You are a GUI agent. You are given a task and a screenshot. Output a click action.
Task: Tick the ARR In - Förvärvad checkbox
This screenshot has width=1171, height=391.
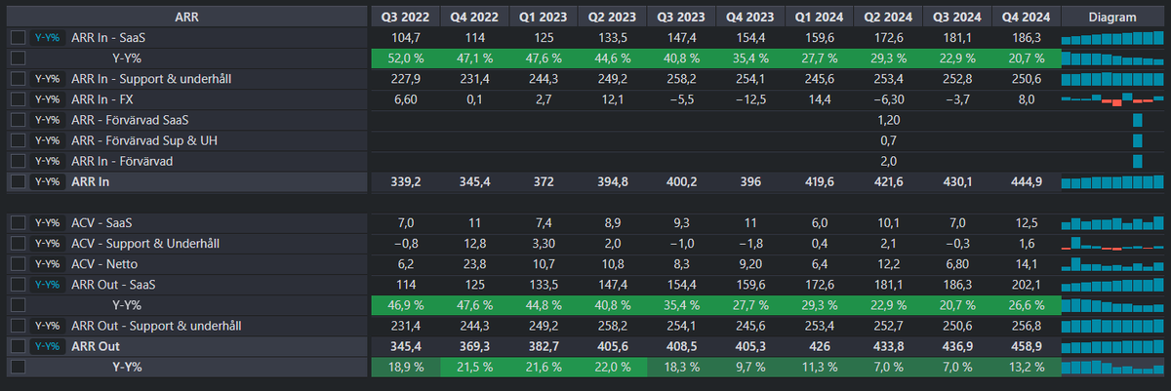(18, 160)
